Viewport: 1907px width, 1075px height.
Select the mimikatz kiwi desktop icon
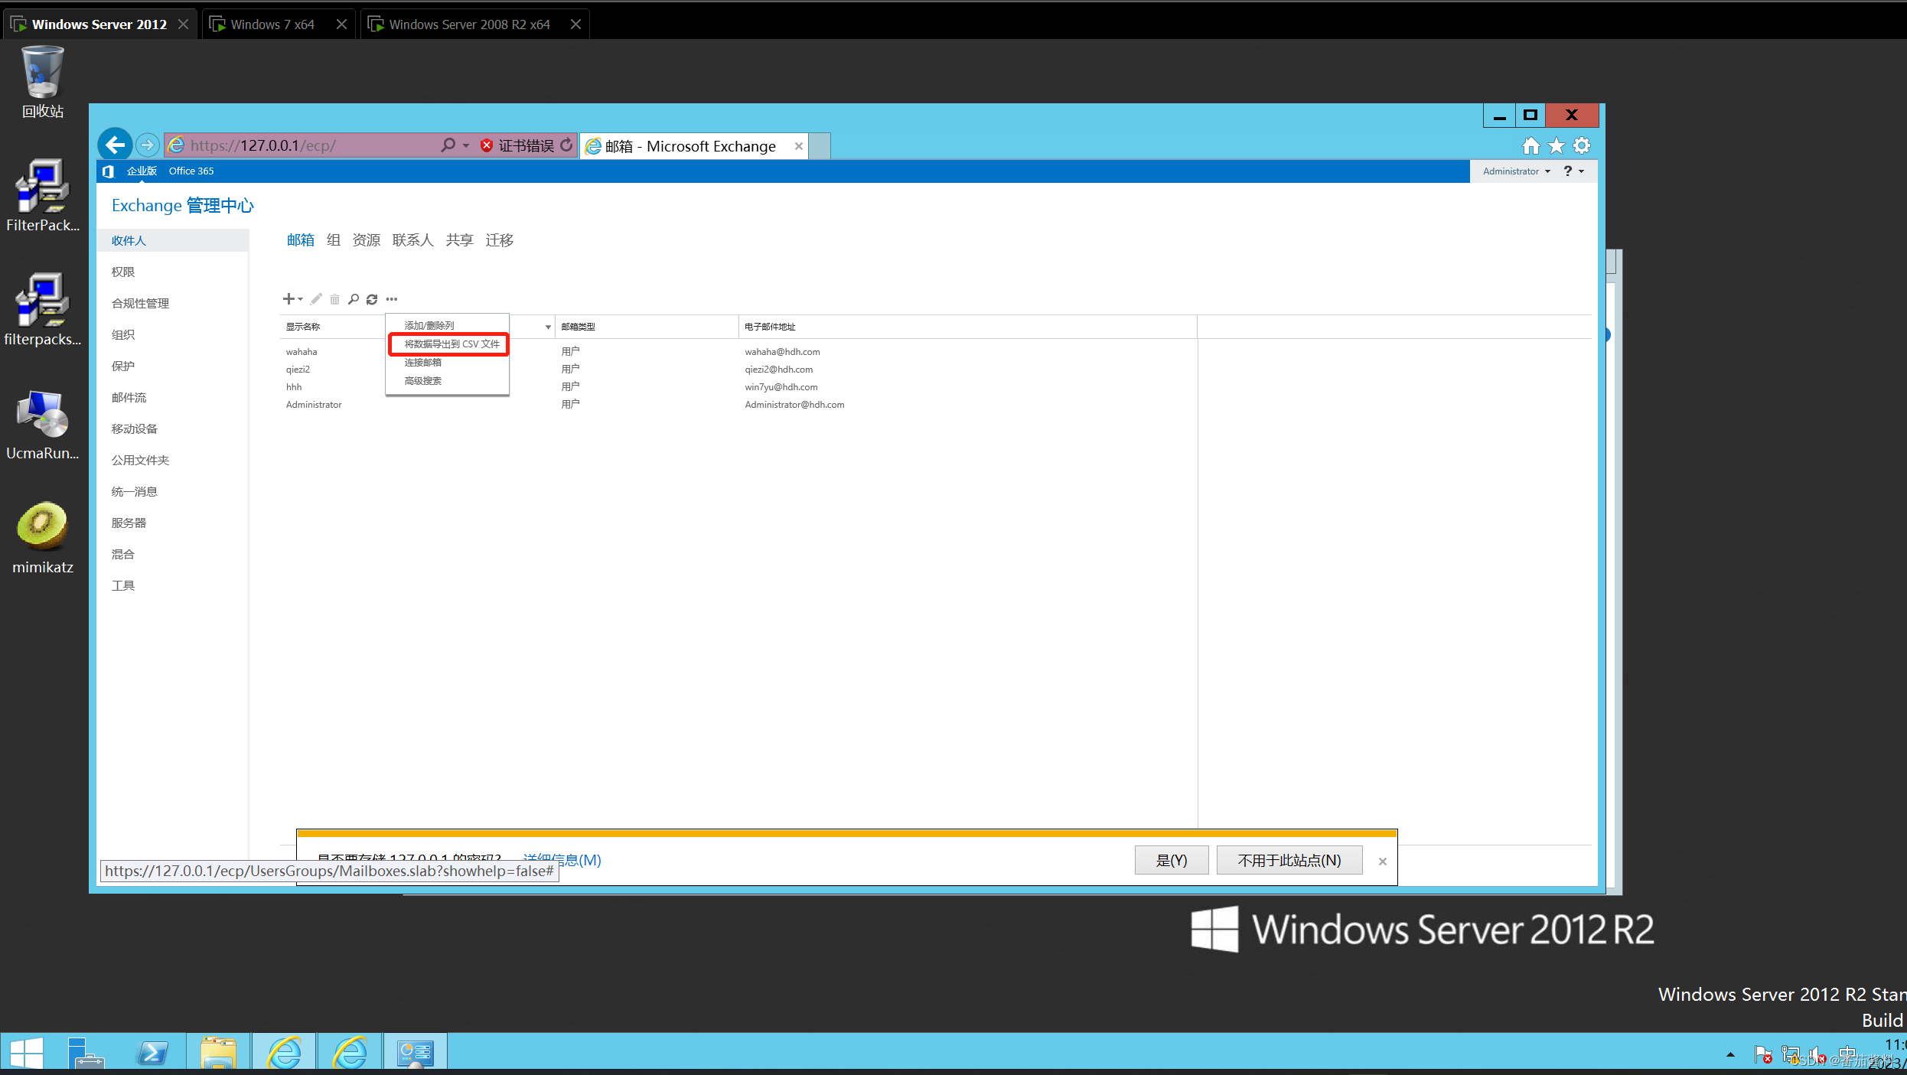click(x=43, y=537)
